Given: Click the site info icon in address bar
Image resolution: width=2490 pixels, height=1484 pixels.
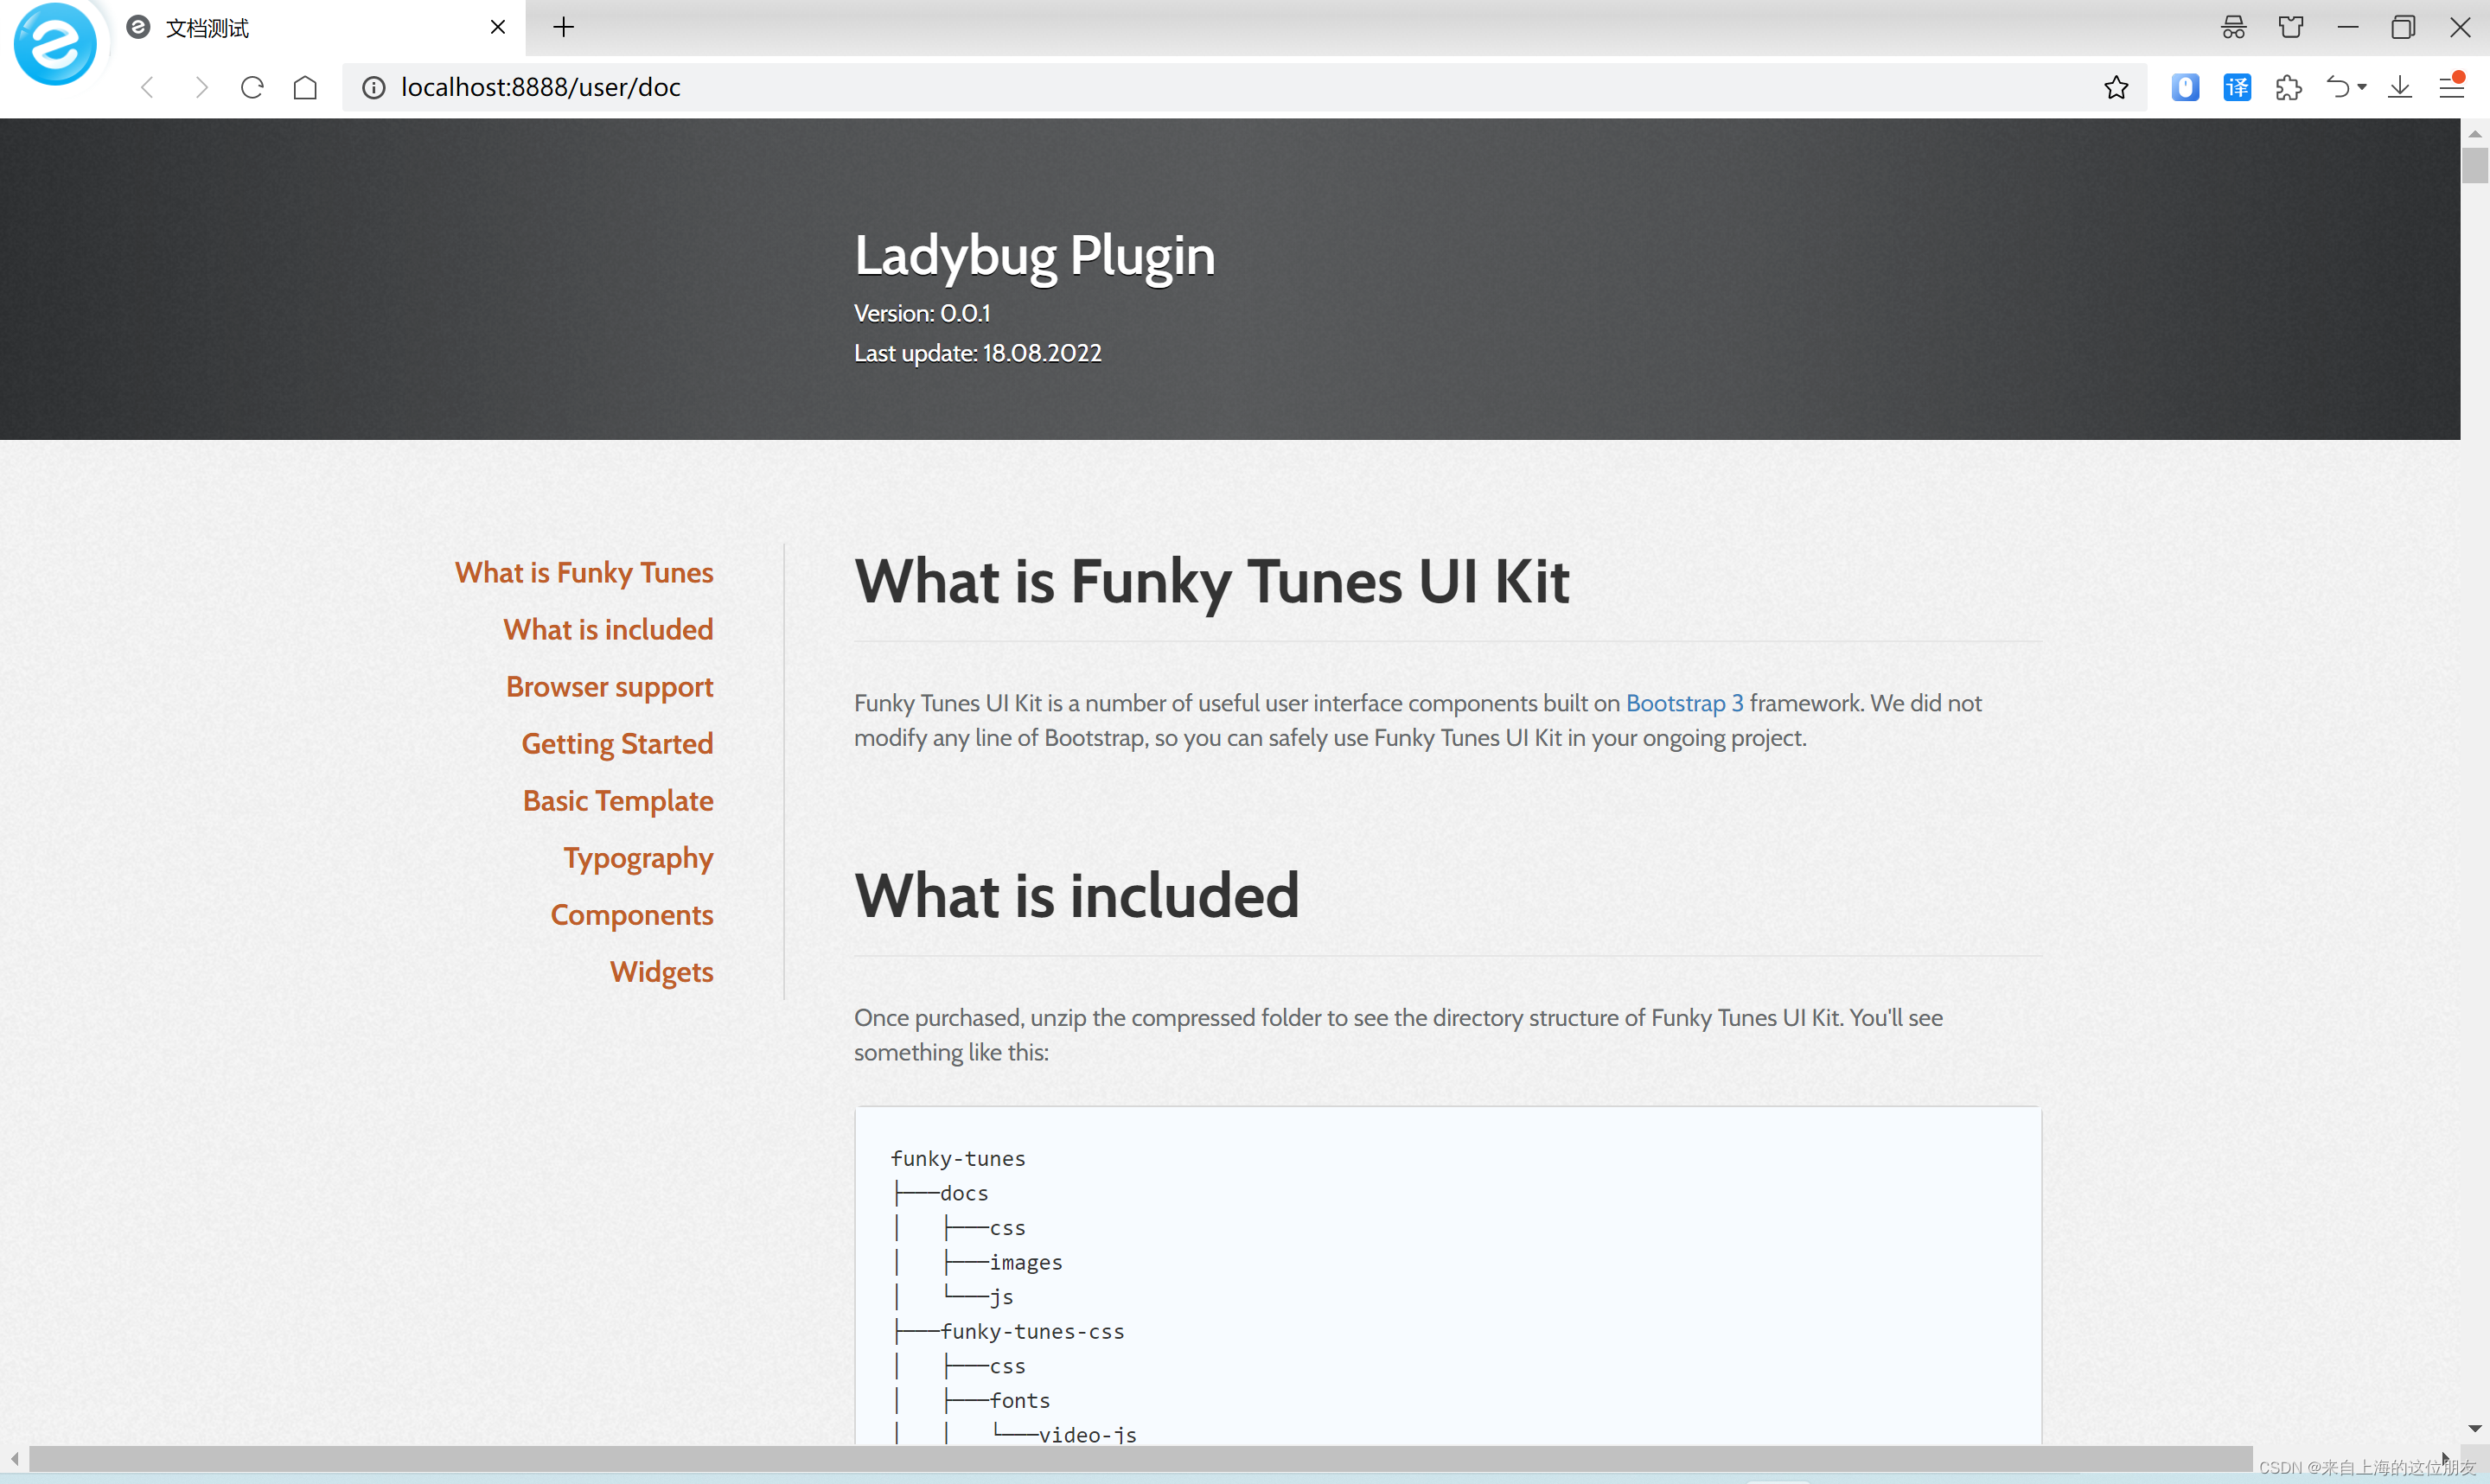Looking at the screenshot, I should pyautogui.click(x=373, y=88).
